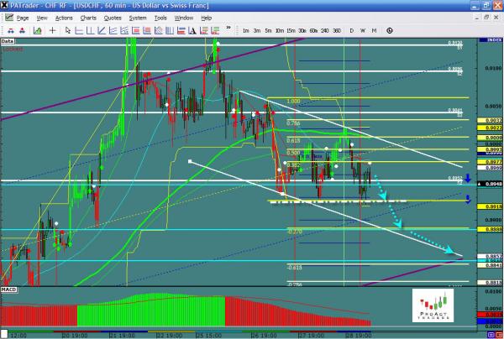Restore the inner chart window

tap(488, 18)
